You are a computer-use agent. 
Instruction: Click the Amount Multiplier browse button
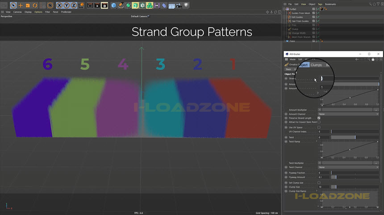376,110
